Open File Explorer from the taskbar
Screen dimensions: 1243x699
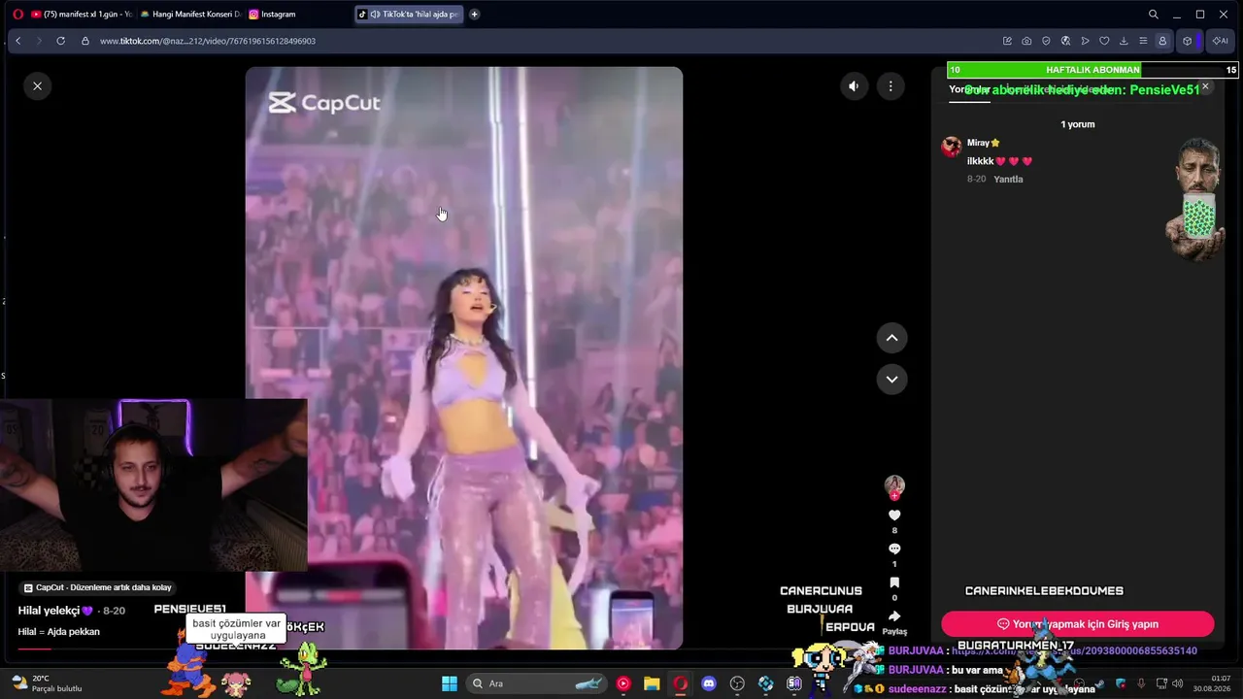(652, 683)
